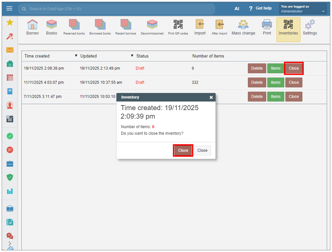This screenshot has height=252, width=332.
Task: Switch to Inventories tab
Action: [288, 30]
